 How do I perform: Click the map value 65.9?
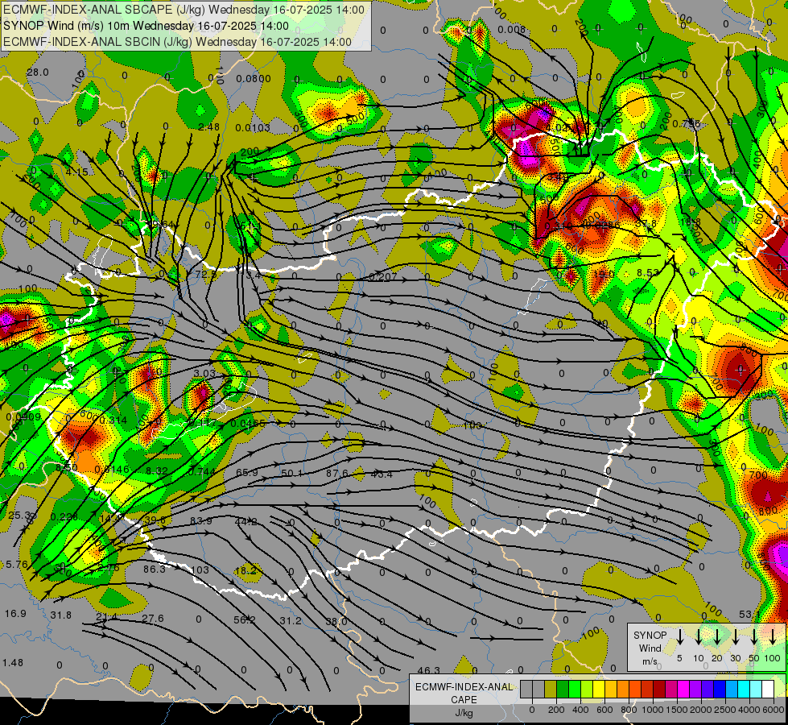point(247,472)
